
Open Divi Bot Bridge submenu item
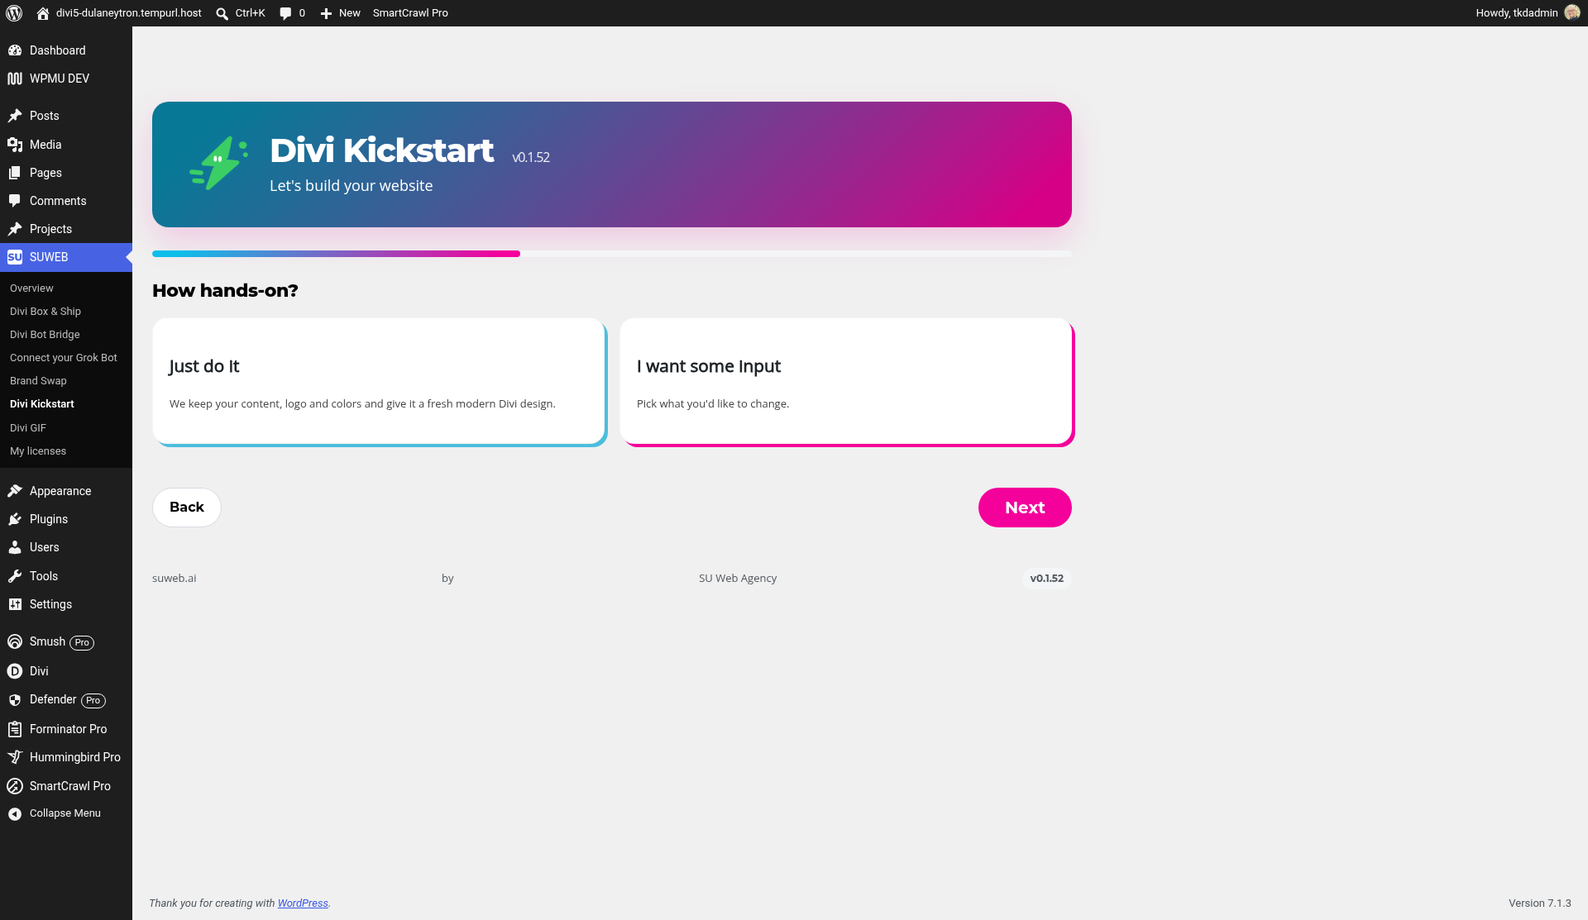(x=45, y=335)
